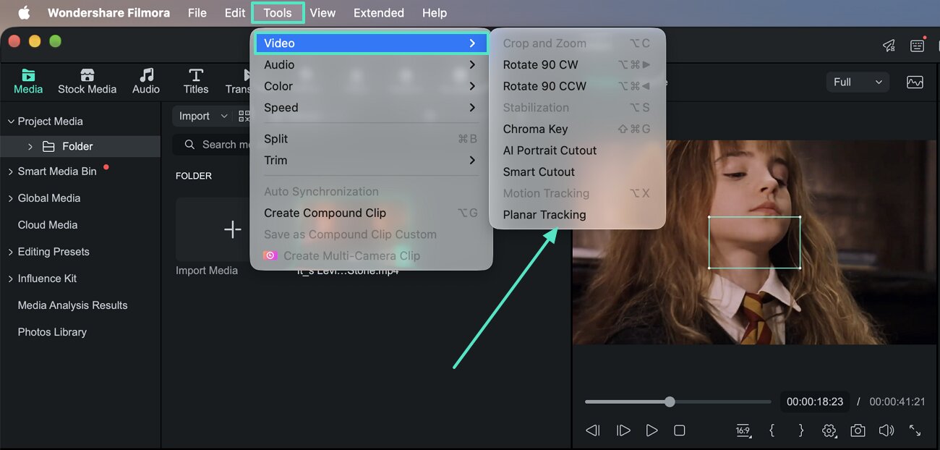Collapse the Project Media tree
The image size is (940, 450).
11,122
